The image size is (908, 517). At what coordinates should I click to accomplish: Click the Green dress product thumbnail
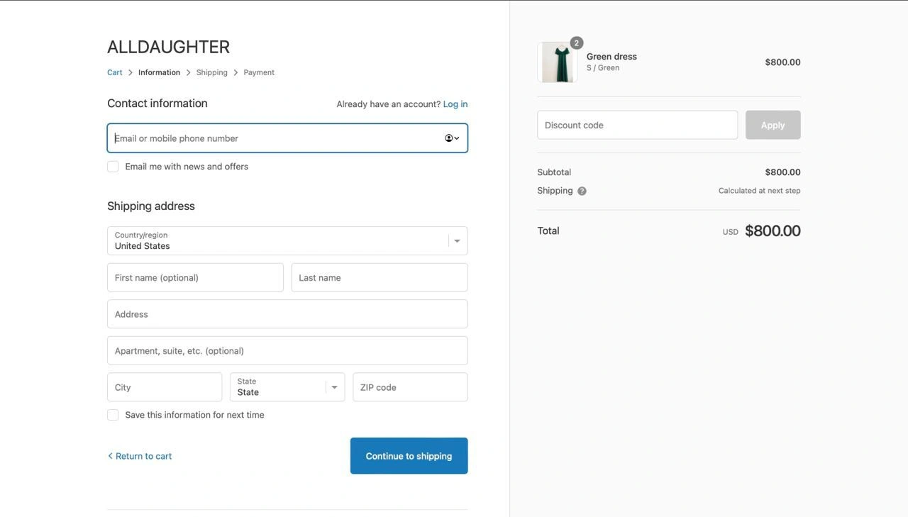(x=558, y=63)
